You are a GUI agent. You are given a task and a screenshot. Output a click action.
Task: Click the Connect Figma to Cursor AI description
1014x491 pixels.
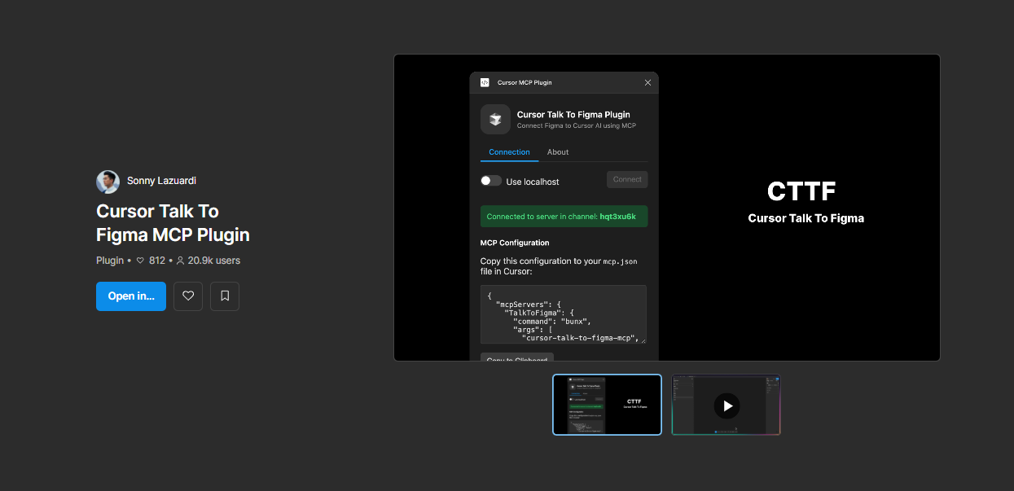point(577,126)
